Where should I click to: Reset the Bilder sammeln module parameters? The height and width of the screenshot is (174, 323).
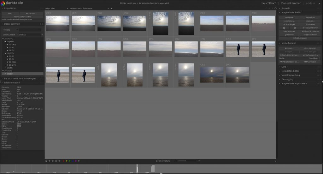pos(41,24)
